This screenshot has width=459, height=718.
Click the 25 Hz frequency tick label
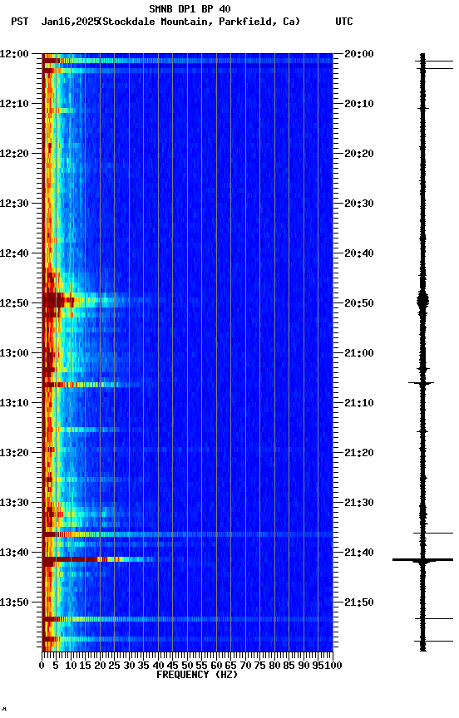point(115,666)
